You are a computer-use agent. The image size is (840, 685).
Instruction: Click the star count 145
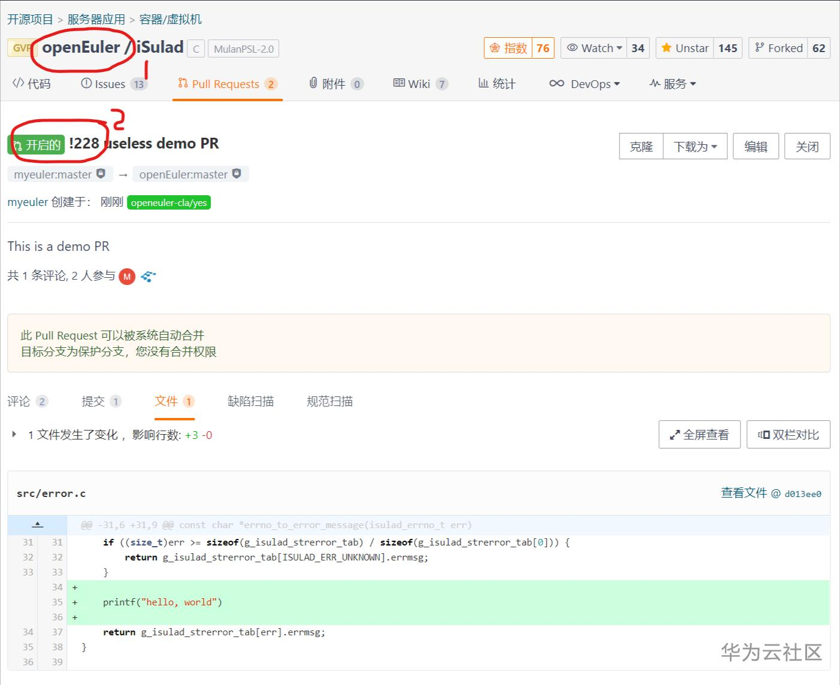pos(728,48)
